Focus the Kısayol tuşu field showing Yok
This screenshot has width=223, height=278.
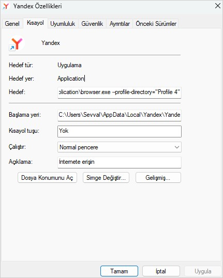(120, 131)
